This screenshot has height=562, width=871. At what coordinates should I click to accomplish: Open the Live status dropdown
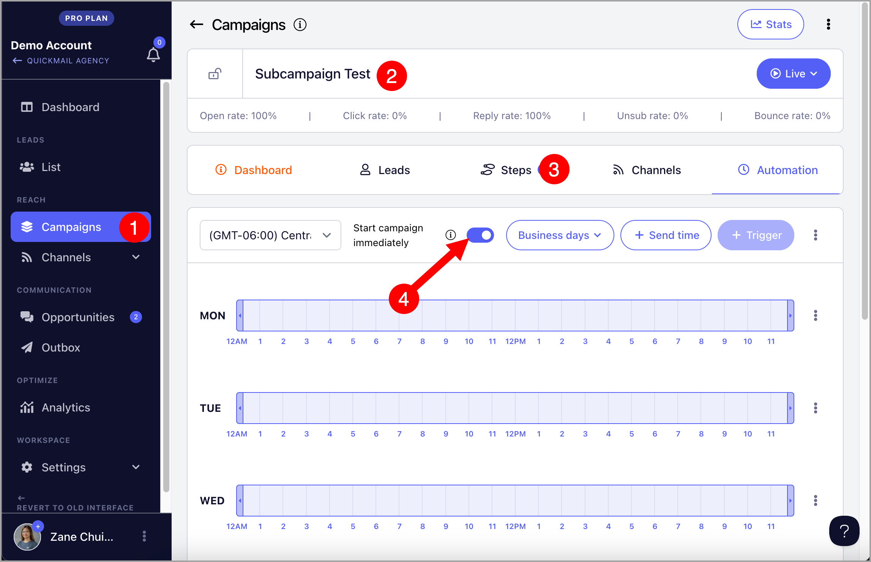pyautogui.click(x=793, y=74)
